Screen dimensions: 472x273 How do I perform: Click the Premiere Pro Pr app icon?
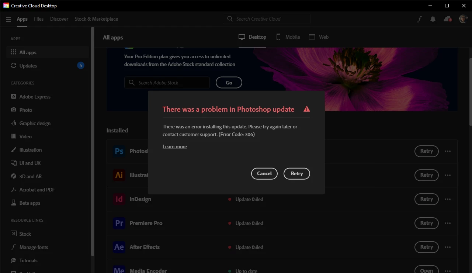(x=119, y=223)
